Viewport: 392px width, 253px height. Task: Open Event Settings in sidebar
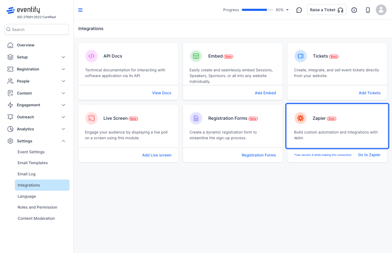click(x=31, y=152)
